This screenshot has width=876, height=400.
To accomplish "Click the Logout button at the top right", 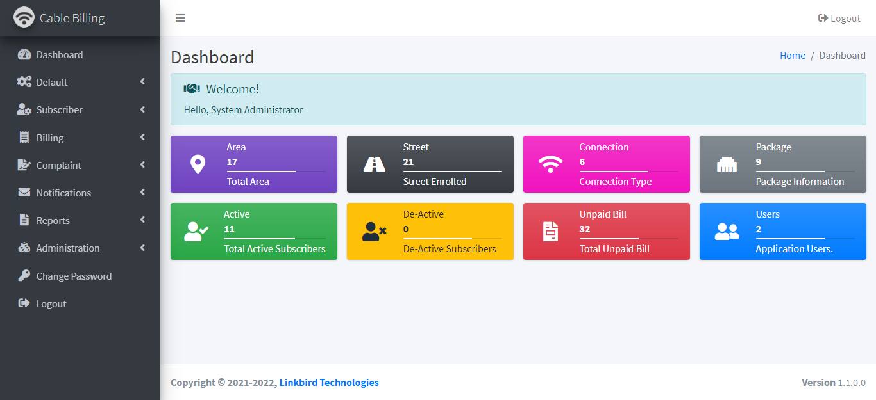I will coord(839,18).
